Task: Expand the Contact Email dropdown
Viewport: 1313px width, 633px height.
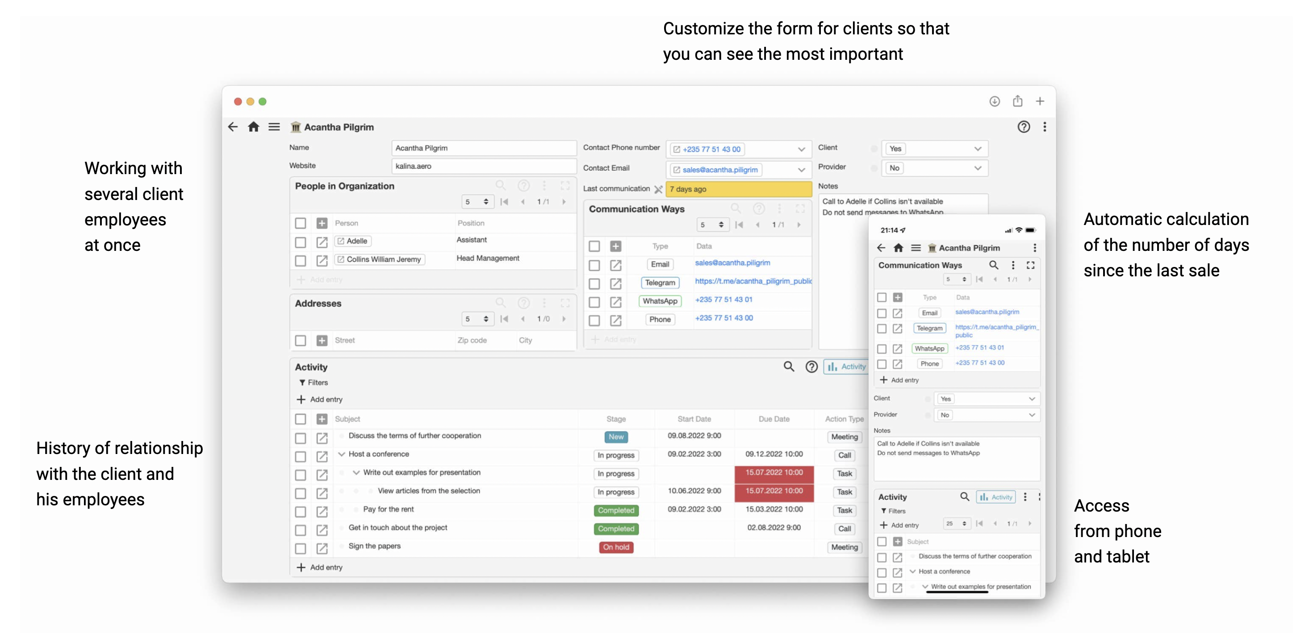Action: coord(801,170)
